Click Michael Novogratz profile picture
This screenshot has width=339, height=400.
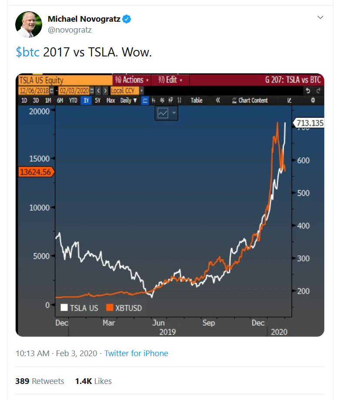pos(29,24)
